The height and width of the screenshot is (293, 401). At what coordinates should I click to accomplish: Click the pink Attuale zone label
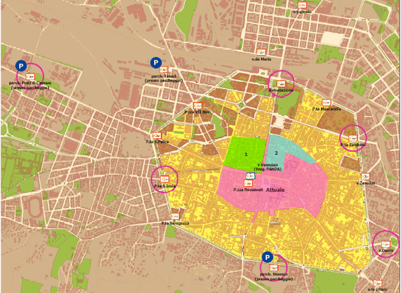point(275,192)
